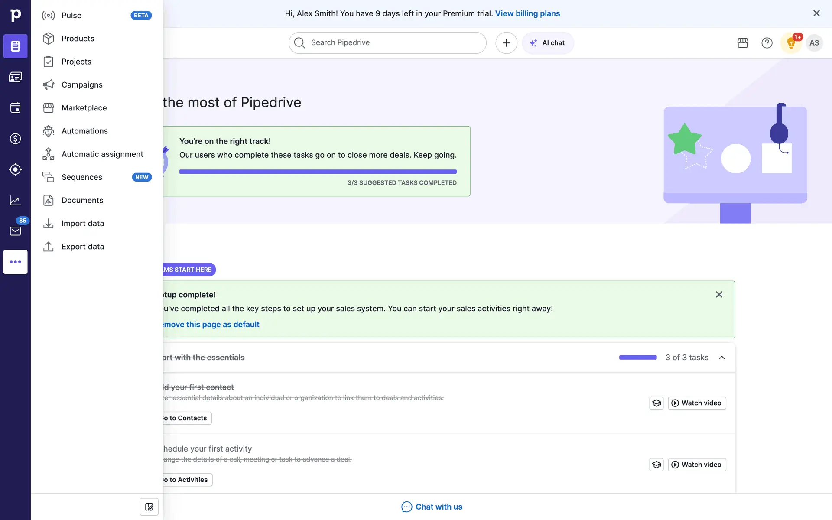Open the Deals icon in the sidebar

click(15, 139)
